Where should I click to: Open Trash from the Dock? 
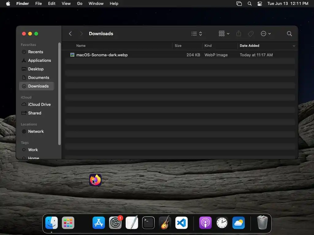tap(262, 222)
